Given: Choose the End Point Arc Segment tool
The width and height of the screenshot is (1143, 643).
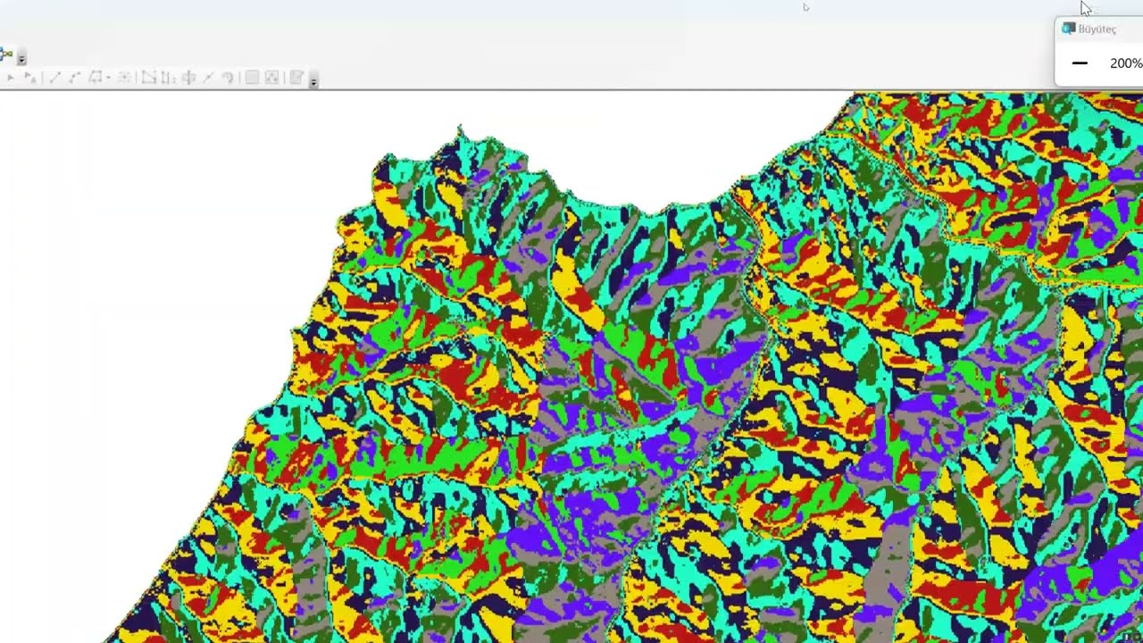Looking at the screenshot, I should 74,78.
